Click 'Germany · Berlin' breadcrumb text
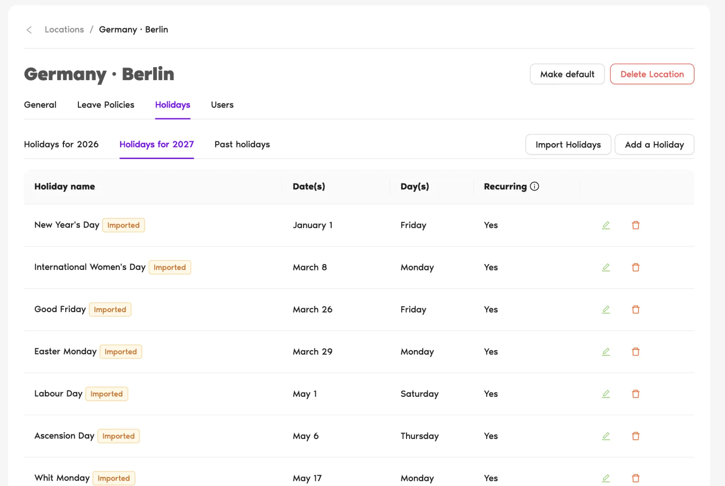Image resolution: width=725 pixels, height=486 pixels. click(x=134, y=29)
